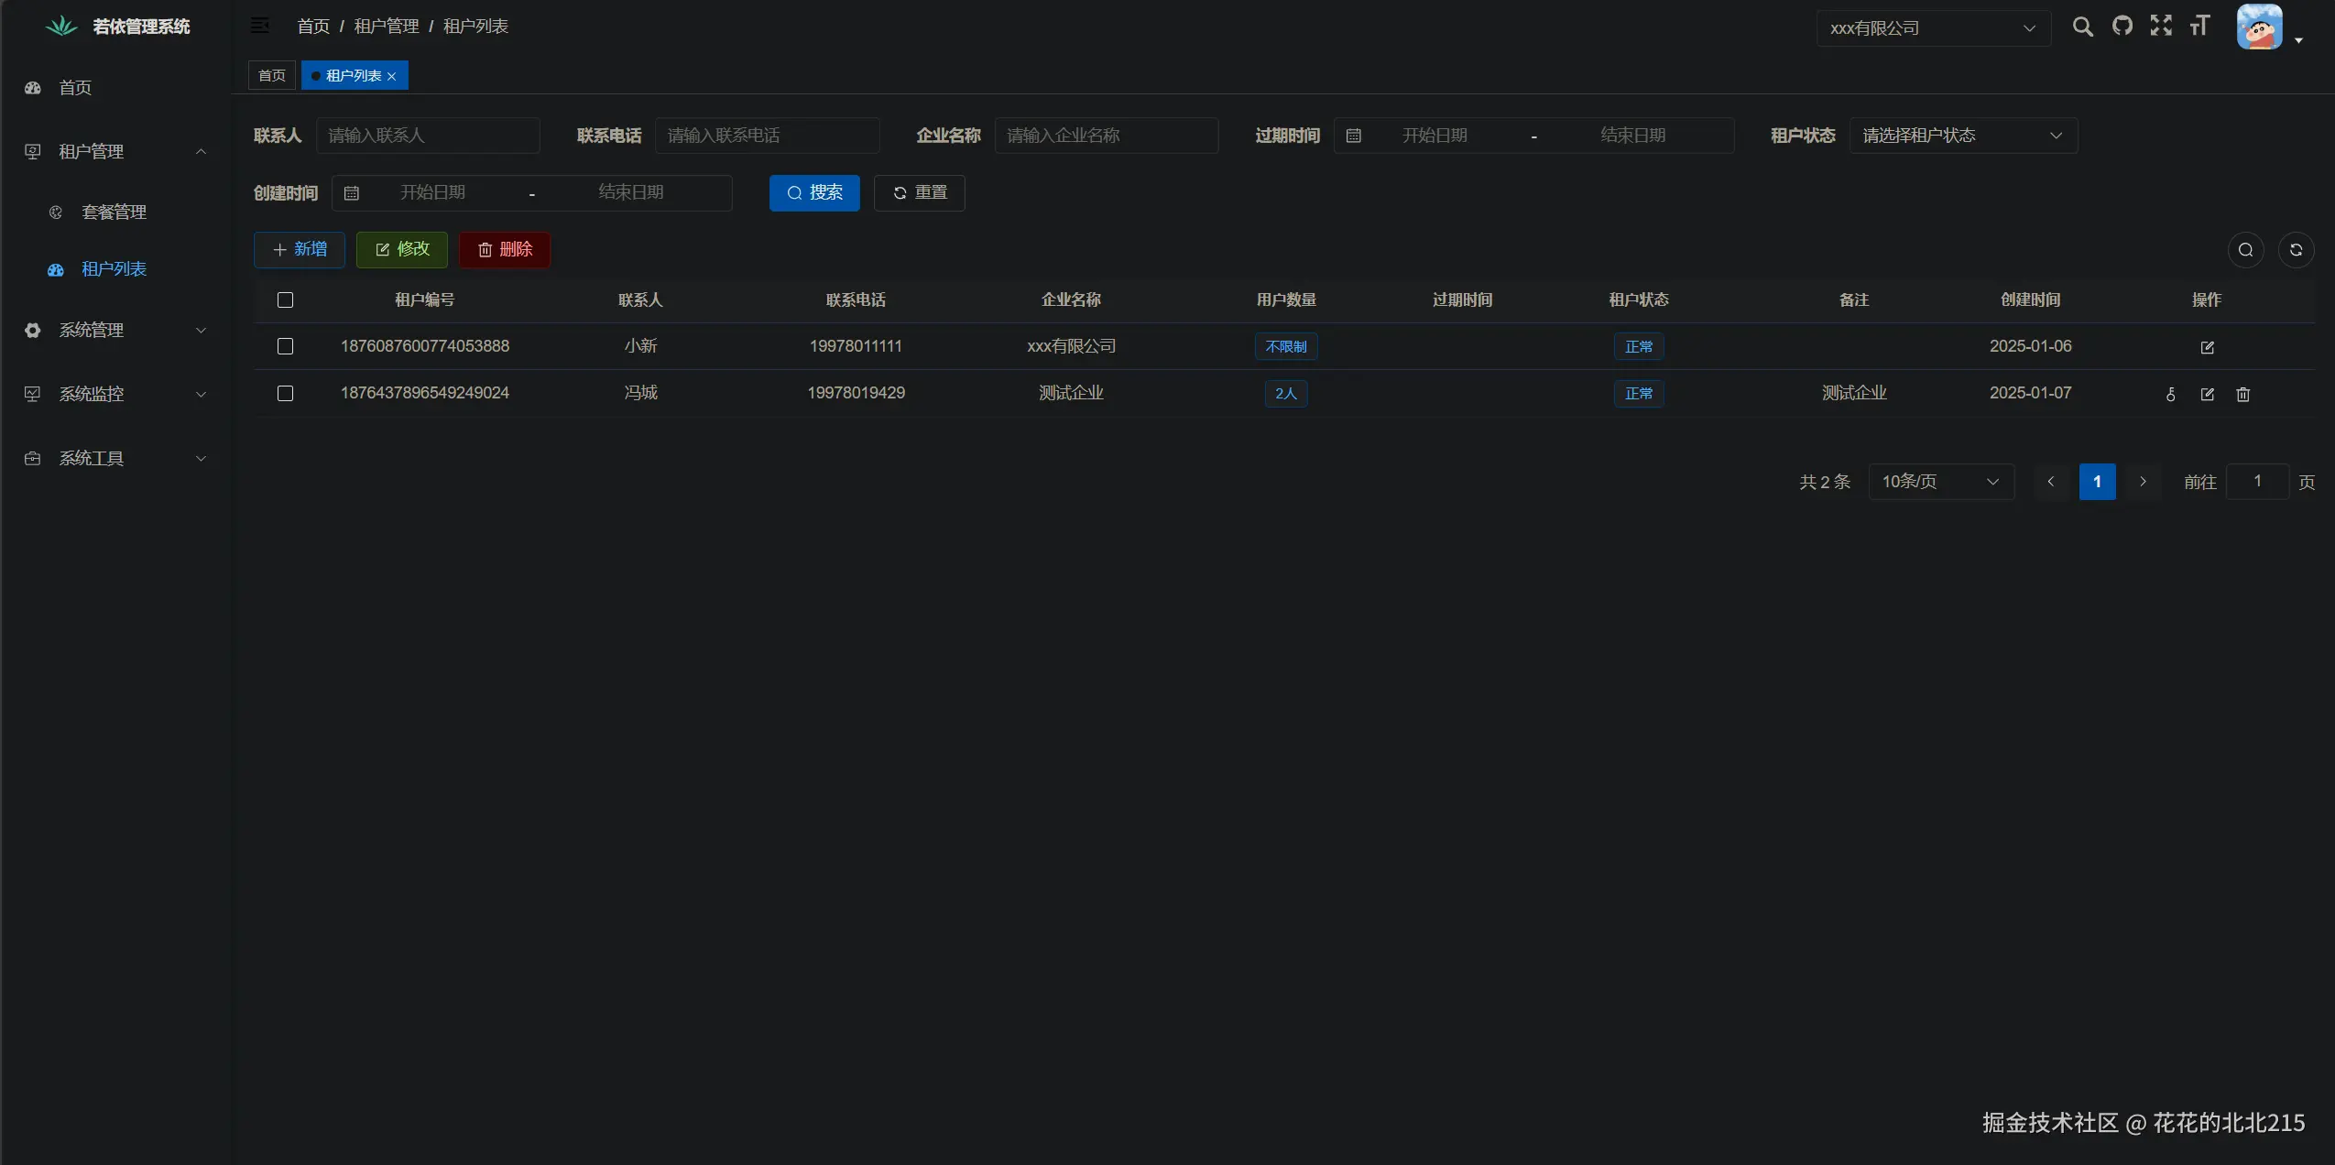The height and width of the screenshot is (1165, 2335).
Task: Open the 10条/页 page size dropdown
Action: pyautogui.click(x=1940, y=482)
